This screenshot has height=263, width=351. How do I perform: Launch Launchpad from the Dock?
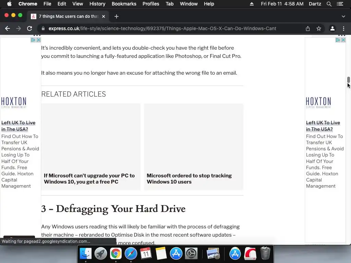101,254
